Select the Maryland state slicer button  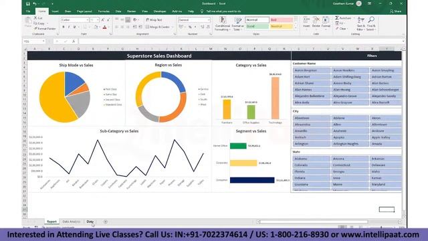pyautogui.click(x=386, y=185)
